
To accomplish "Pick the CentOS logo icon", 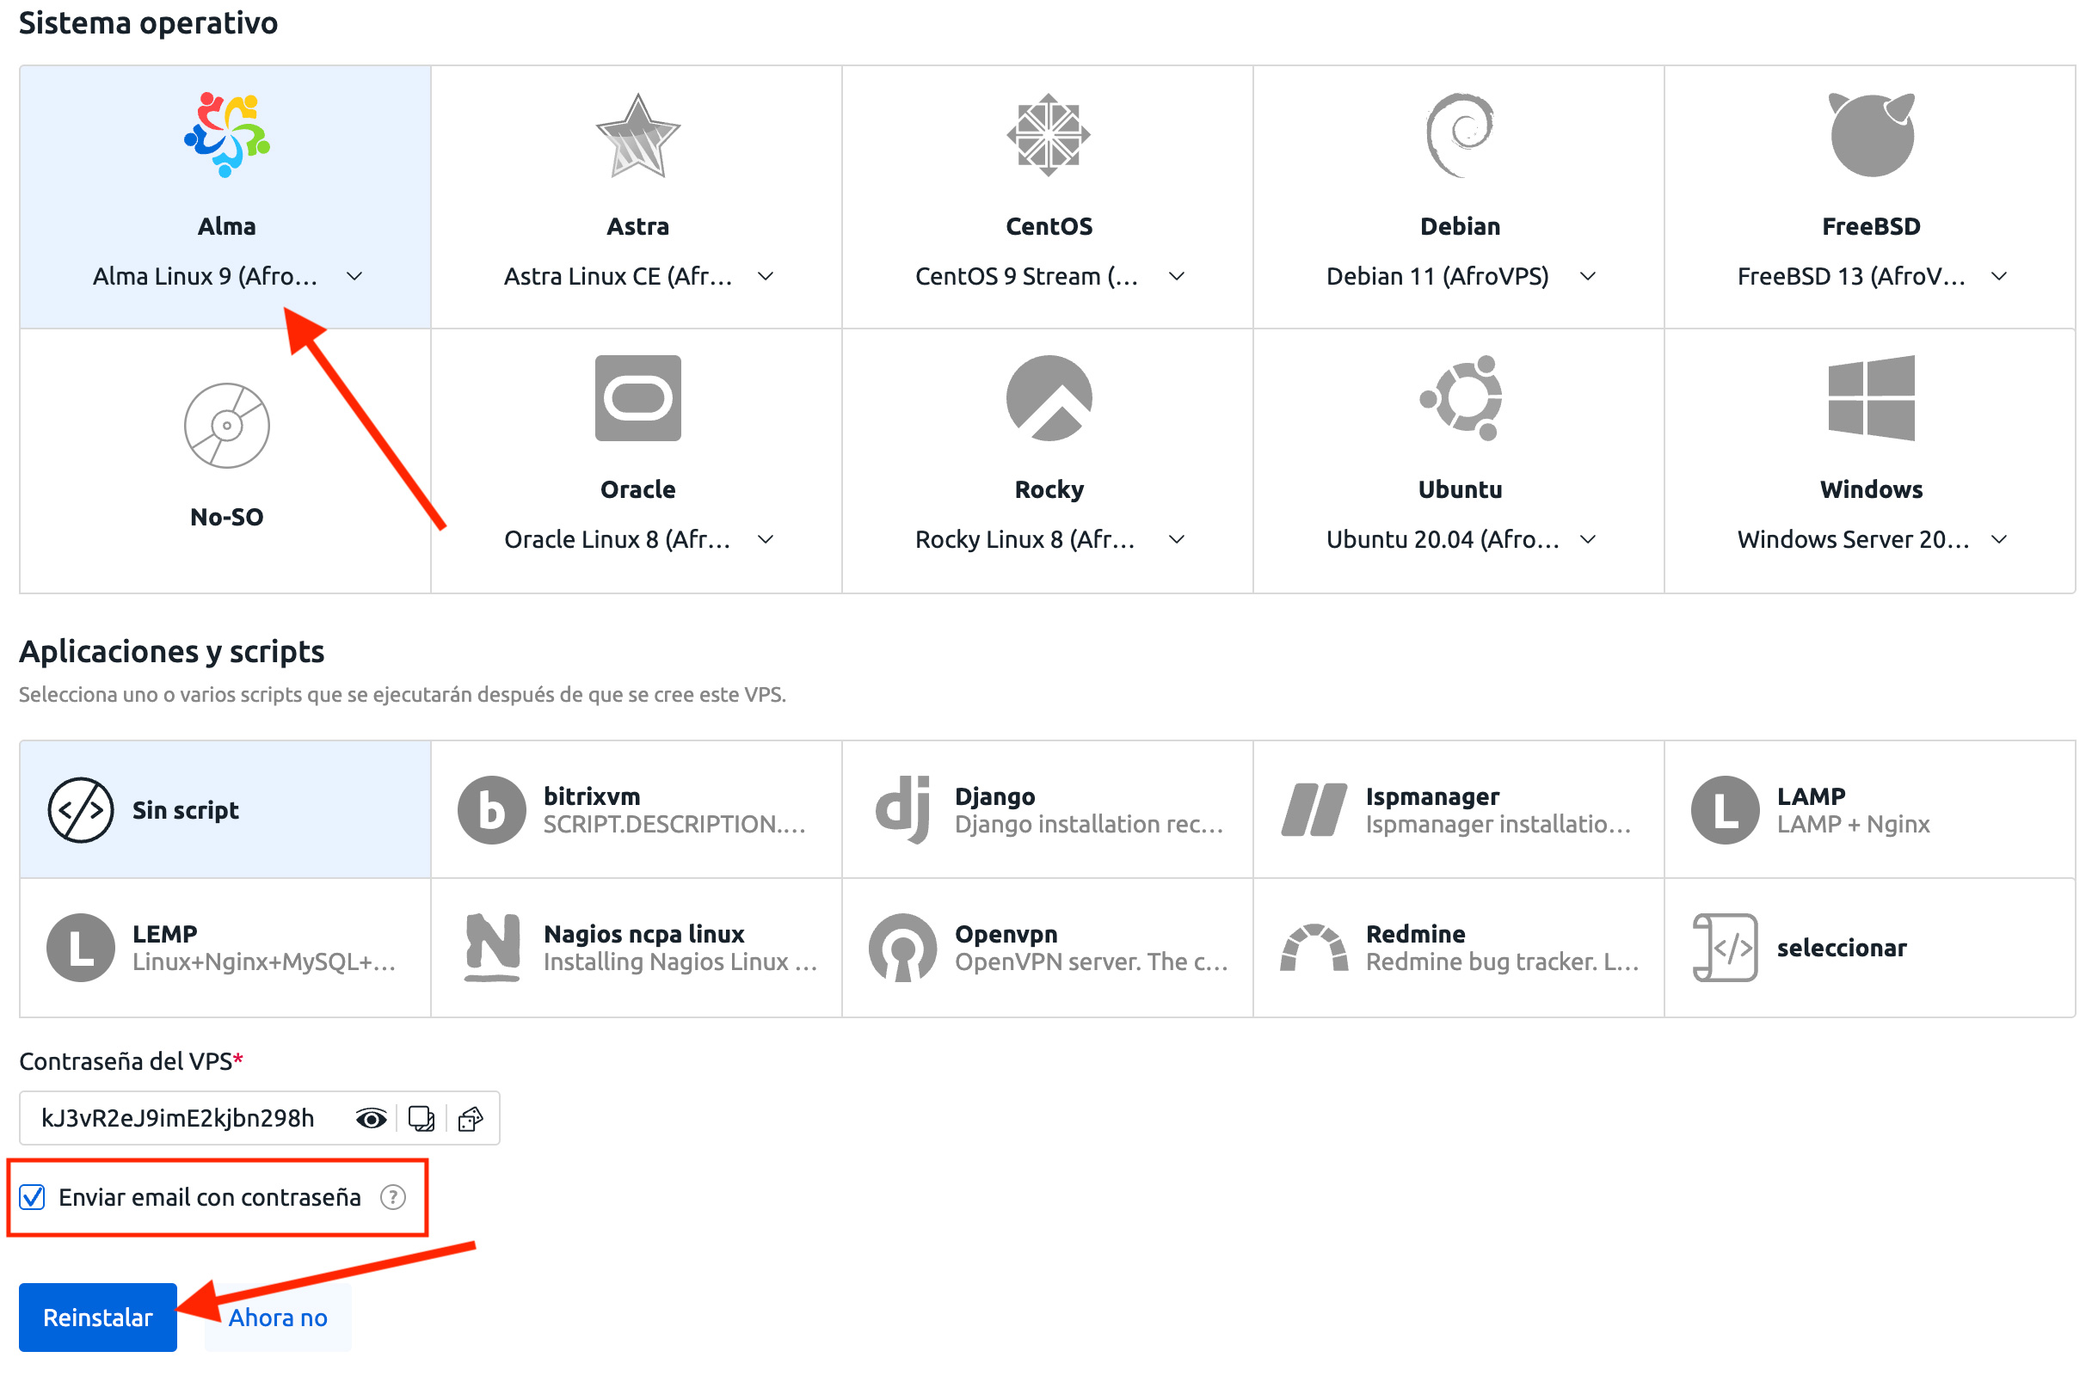I will (x=1049, y=134).
